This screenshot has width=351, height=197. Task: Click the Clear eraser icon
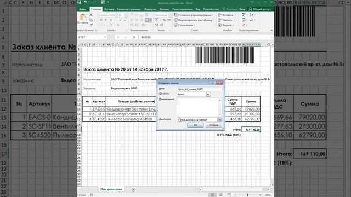click(x=244, y=25)
